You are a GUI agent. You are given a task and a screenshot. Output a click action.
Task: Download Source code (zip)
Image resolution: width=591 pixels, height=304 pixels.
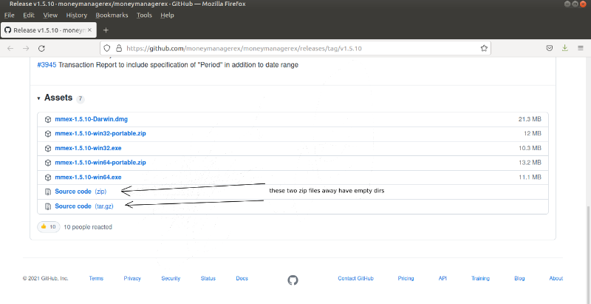(81, 192)
